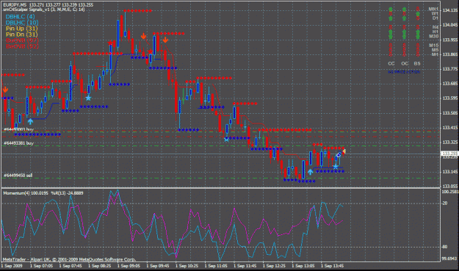Viewport: 459px width, 271px height.
Task: Select the BS green arrow for M30
Action: [418, 37]
